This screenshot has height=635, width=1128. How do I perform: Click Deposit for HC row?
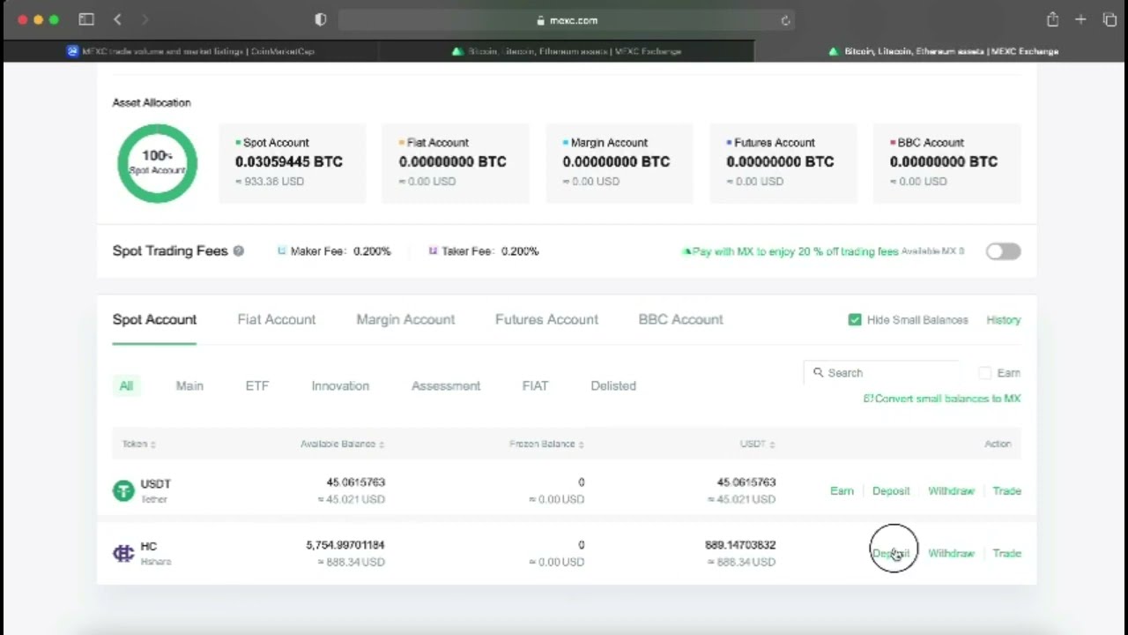point(891,554)
